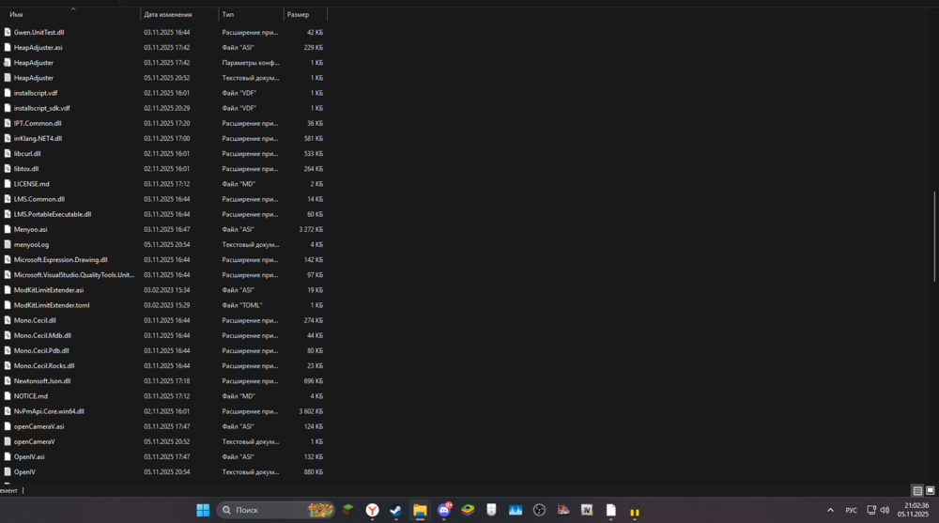Sort files by Тип column
The image size is (939, 523).
pos(251,14)
